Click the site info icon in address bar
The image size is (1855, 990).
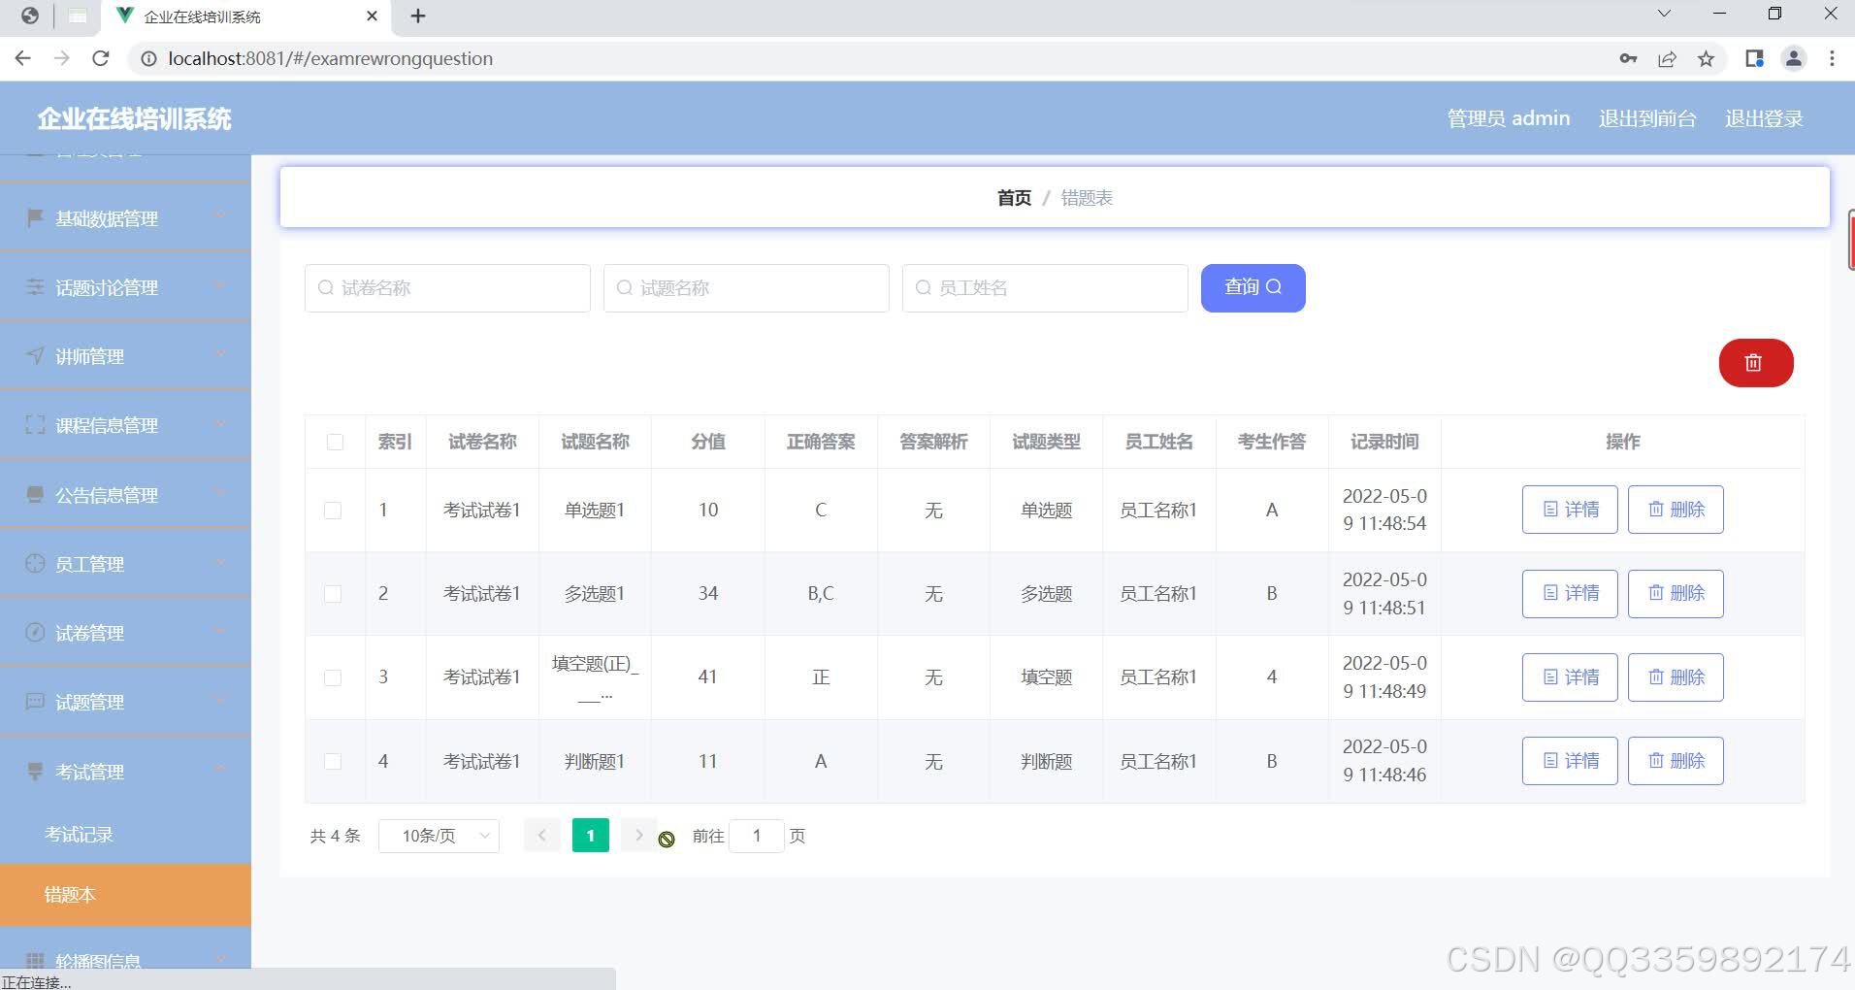[148, 59]
